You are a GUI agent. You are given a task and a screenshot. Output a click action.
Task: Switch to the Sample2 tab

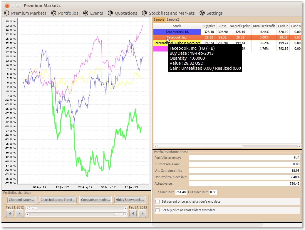point(172,19)
